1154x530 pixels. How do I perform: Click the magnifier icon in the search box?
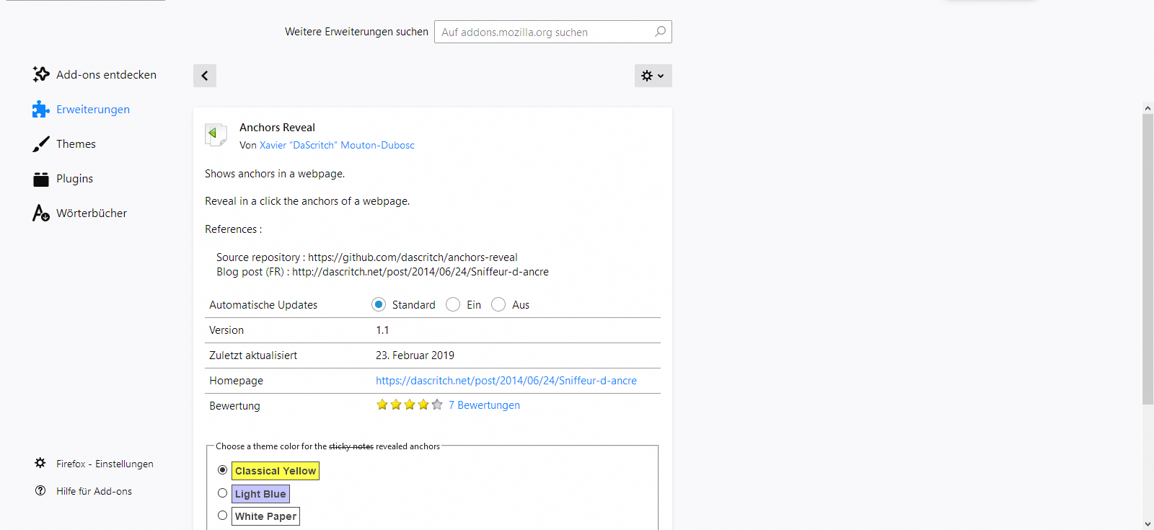pos(660,32)
